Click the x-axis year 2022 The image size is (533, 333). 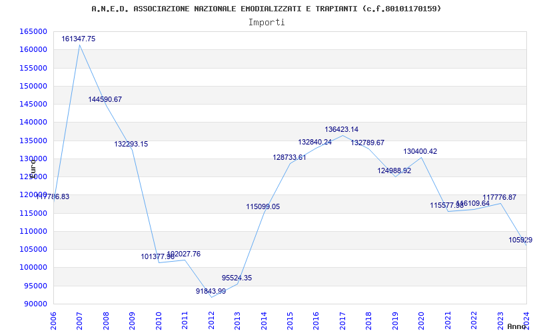pos(474,320)
